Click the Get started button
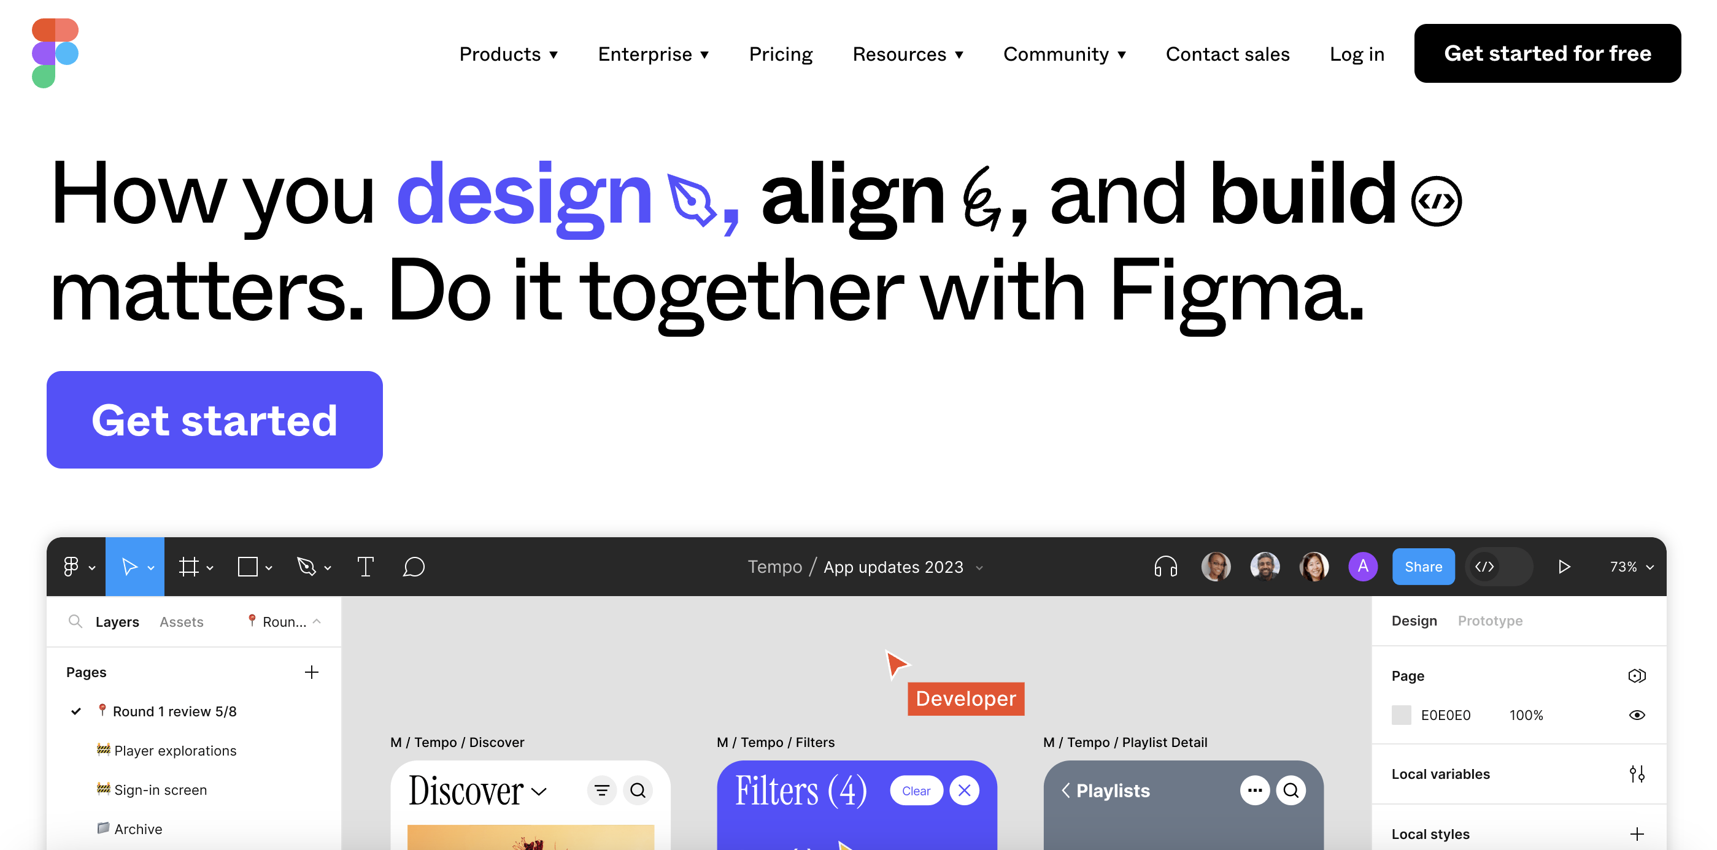This screenshot has width=1717, height=850. point(215,420)
